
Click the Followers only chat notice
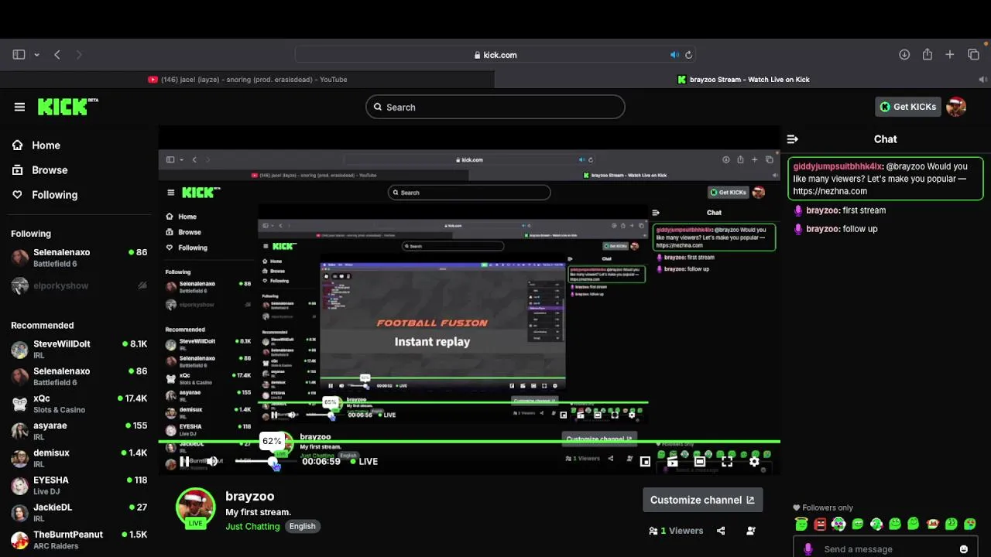pos(823,507)
